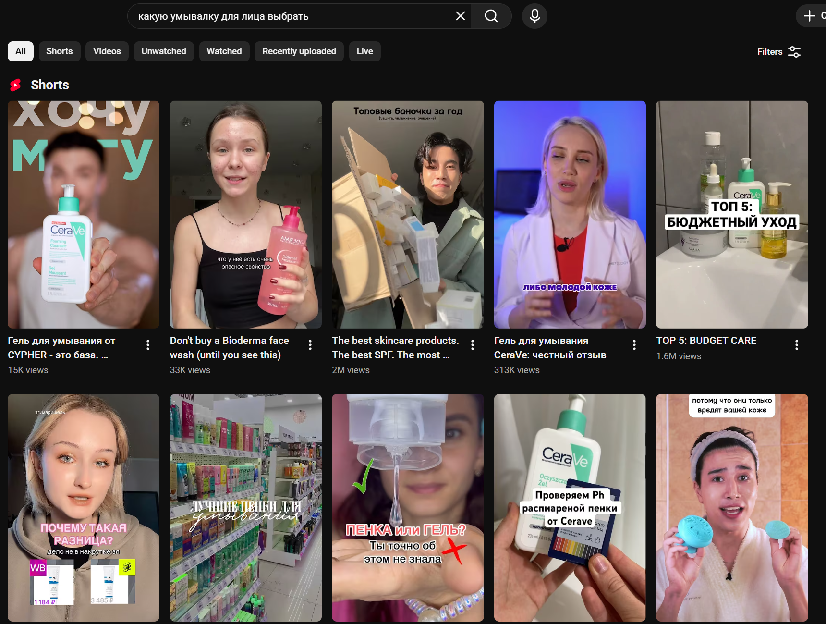
Task: Open more options for Bioderma face wash short
Action: point(310,345)
